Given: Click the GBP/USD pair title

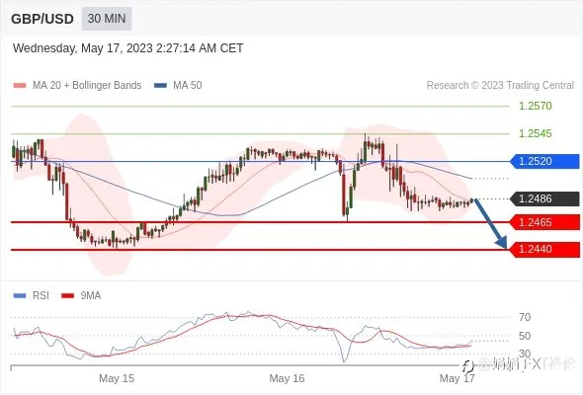Looking at the screenshot, I should pyautogui.click(x=42, y=19).
